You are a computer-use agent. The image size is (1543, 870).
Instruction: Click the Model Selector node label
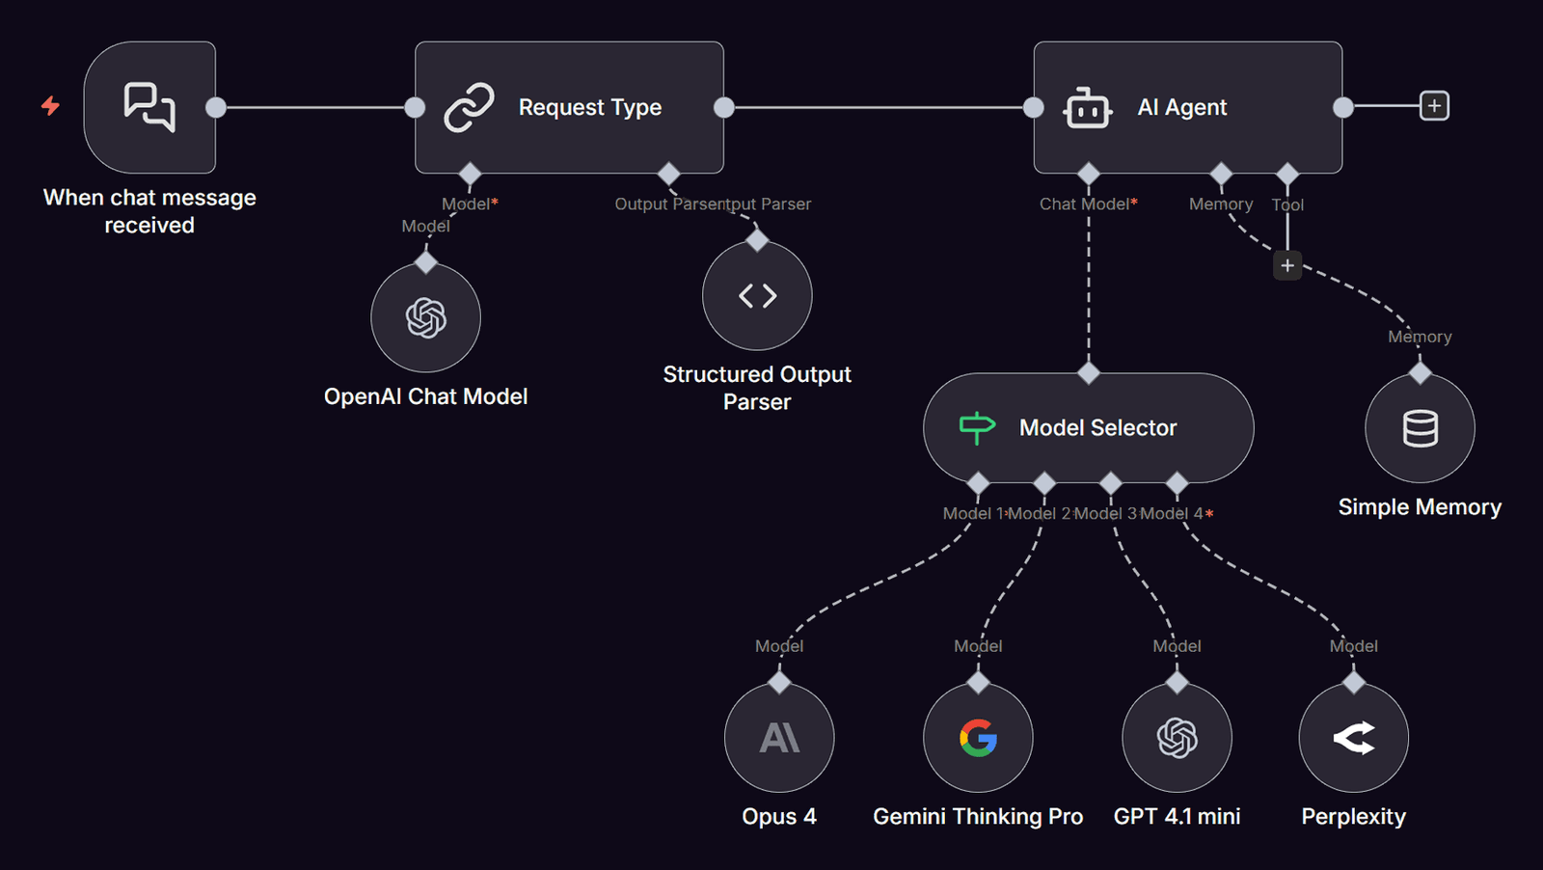1098,427
